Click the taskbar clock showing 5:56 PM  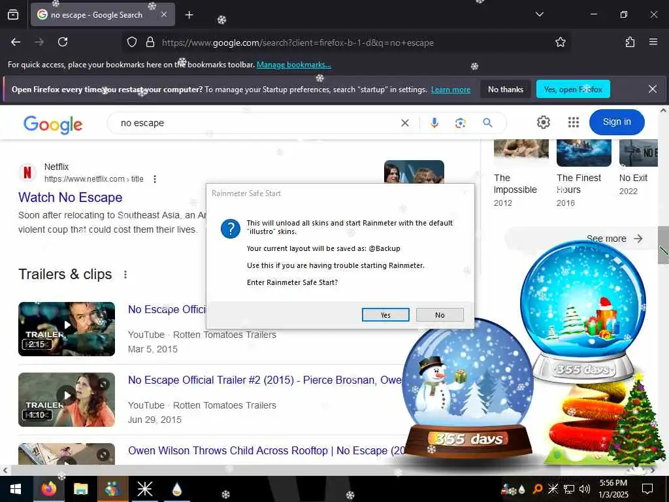tap(613, 489)
